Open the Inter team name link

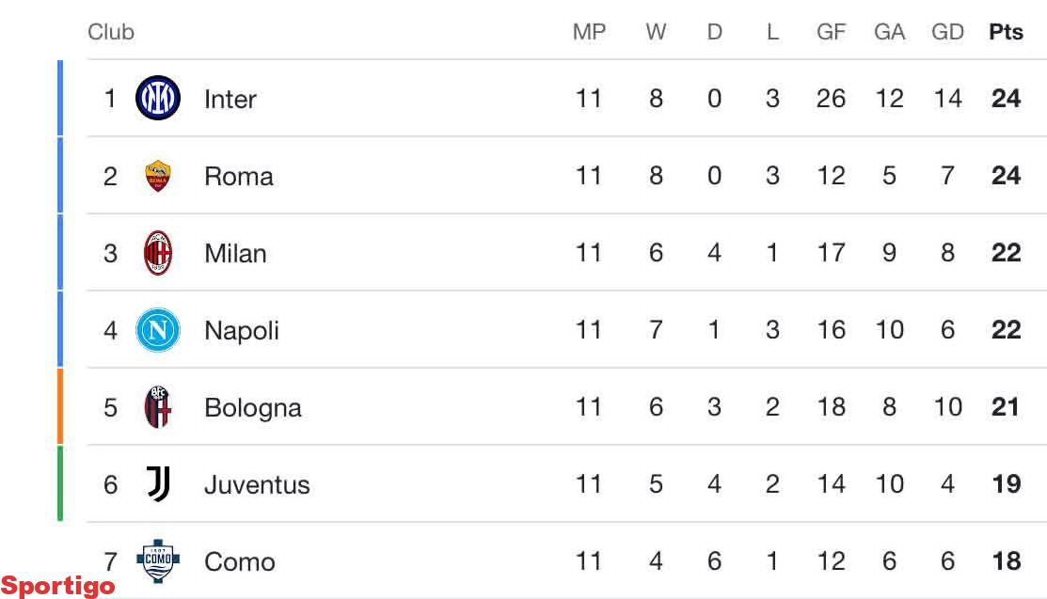coord(230,99)
